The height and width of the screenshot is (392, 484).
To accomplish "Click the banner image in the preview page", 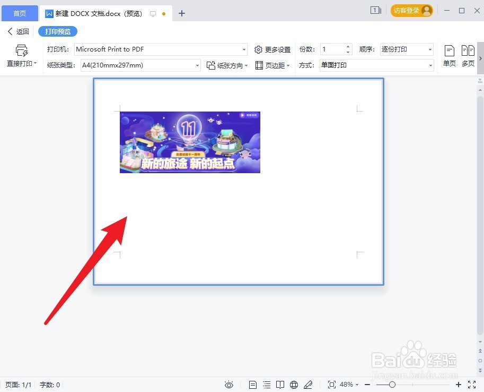I will (x=190, y=142).
